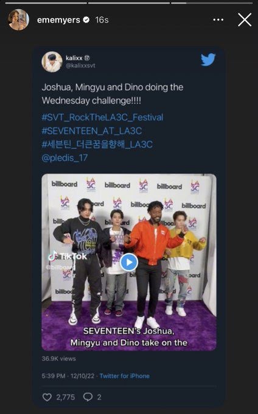Tap the Twitter bird logo
This screenshot has height=414, width=258.
(208, 60)
